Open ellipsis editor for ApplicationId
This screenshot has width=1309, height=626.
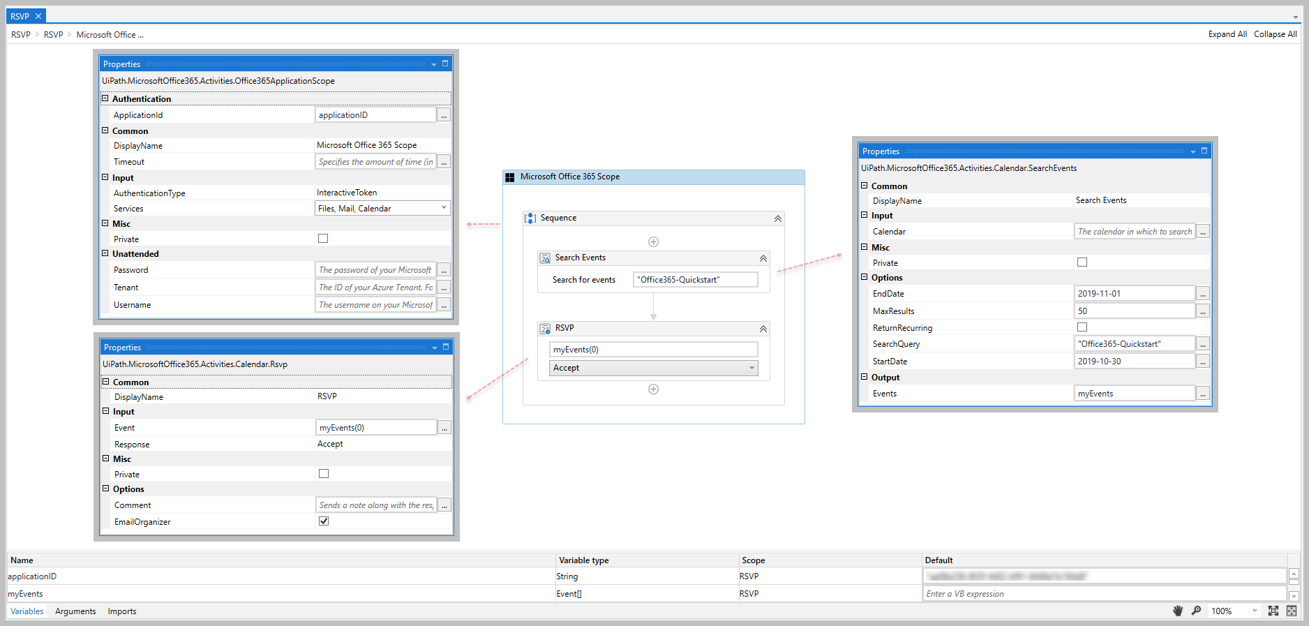pos(444,115)
